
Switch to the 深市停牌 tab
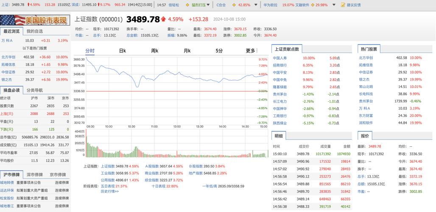tap(34, 175)
